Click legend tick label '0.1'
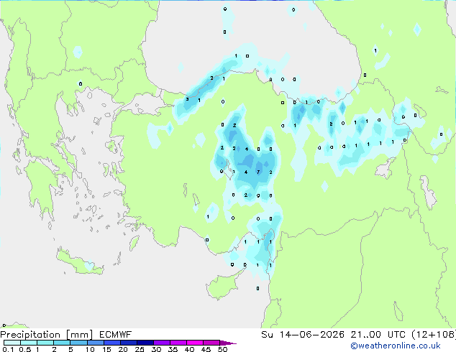This screenshot has width=456, height=352. point(8,349)
